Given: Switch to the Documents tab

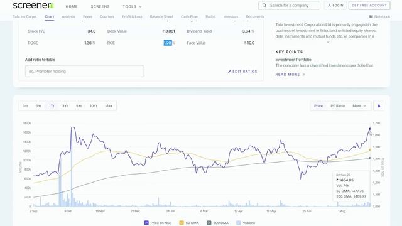Looking at the screenshot, I should [x=255, y=17].
